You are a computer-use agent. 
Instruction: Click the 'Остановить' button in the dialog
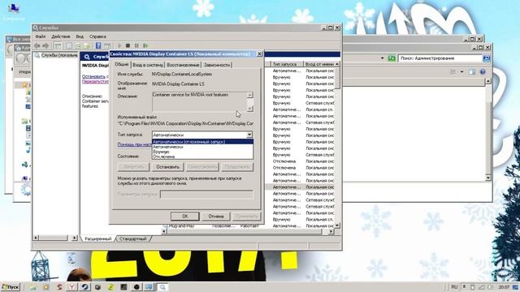(x=167, y=167)
